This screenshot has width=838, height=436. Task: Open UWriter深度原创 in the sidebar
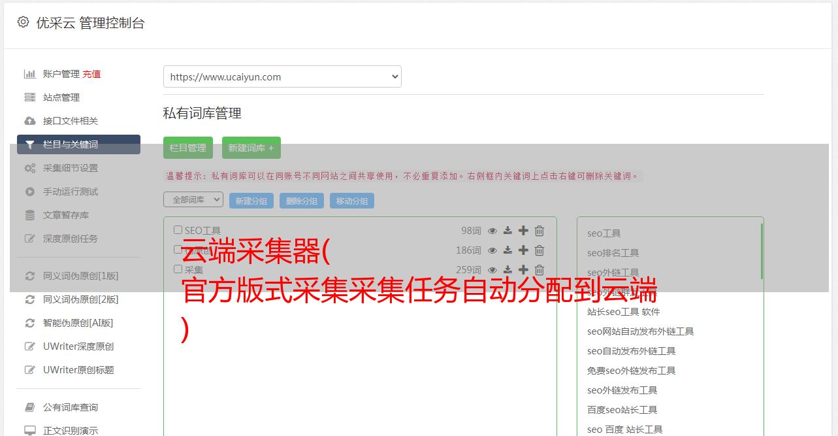[x=78, y=346]
